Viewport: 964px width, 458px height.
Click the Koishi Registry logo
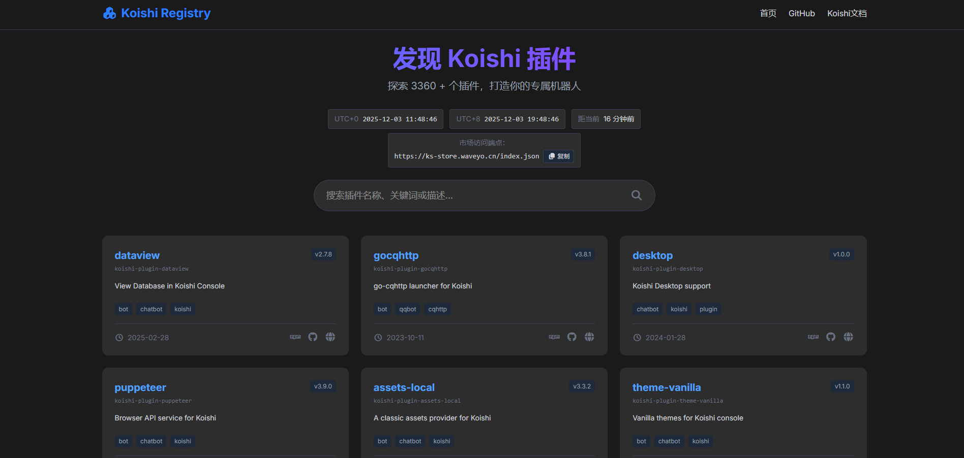(x=157, y=13)
